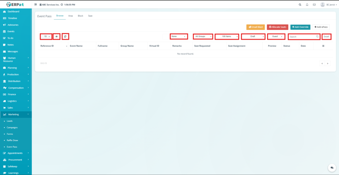Screen dimensions: 339x175
Task: Click the Email Blast button
Action: (255, 27)
